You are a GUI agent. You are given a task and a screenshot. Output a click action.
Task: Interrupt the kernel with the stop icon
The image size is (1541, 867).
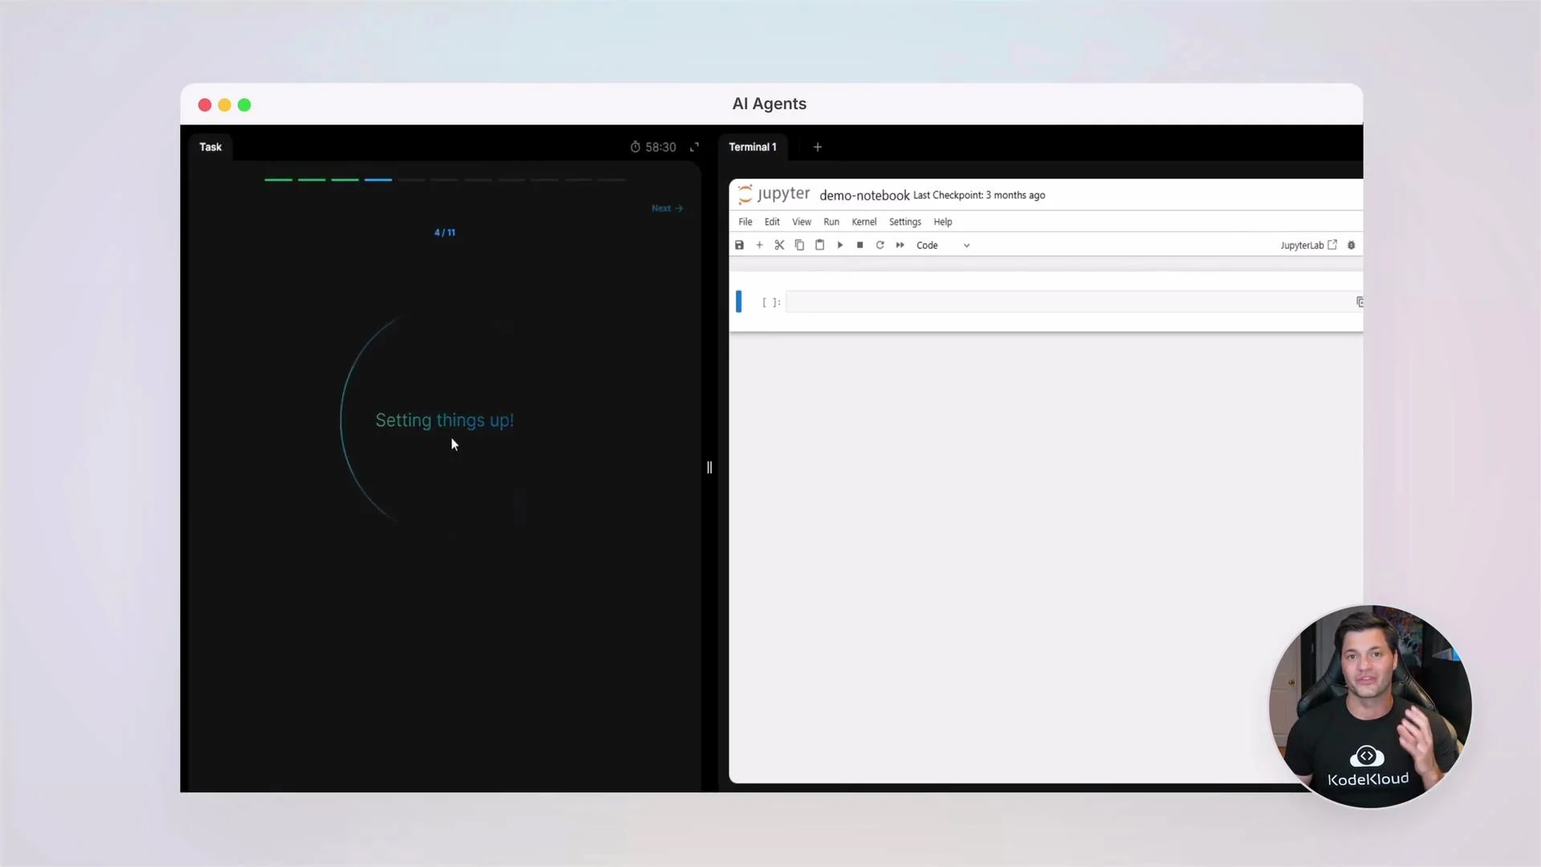[x=860, y=245]
